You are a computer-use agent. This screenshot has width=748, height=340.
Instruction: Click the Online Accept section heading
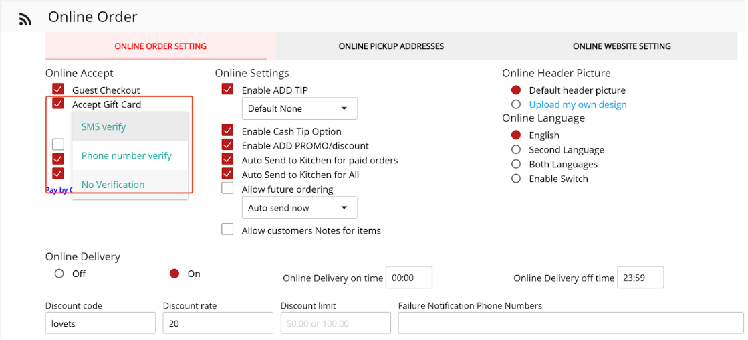pos(80,73)
